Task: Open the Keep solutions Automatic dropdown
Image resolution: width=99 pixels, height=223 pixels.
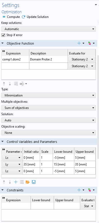Action: point(49,29)
